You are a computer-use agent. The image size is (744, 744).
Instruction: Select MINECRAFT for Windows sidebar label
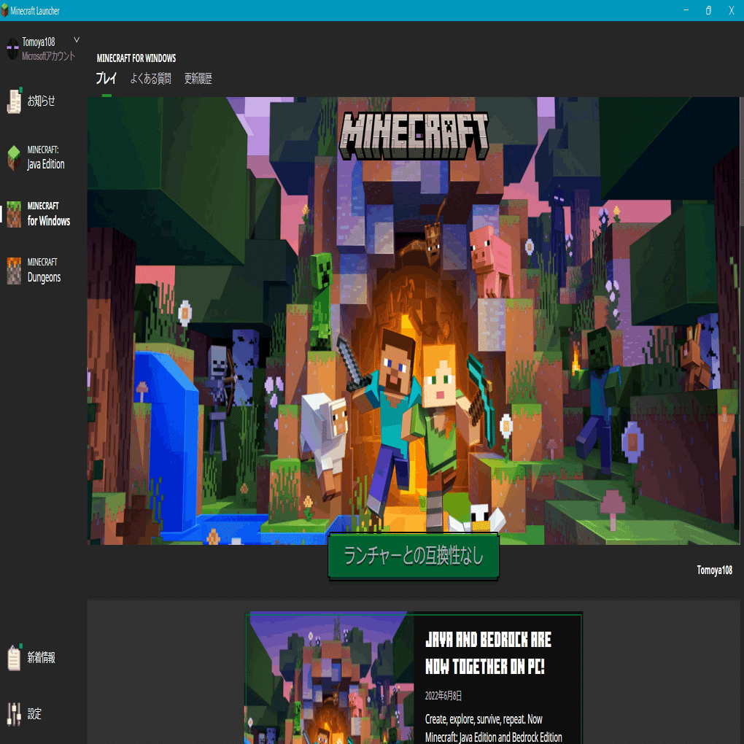48,214
